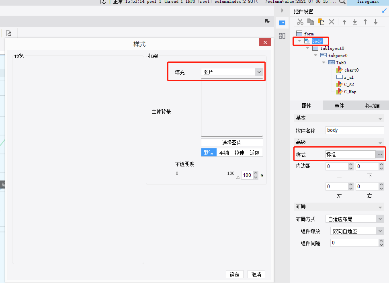
Task: Click the 选择图片 button
Action: pyautogui.click(x=232, y=142)
